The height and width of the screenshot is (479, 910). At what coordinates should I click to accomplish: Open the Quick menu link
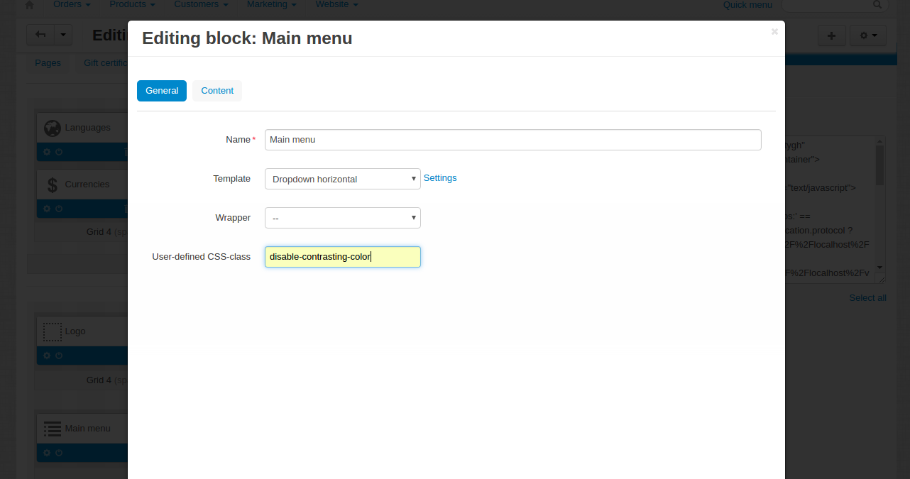point(747,5)
